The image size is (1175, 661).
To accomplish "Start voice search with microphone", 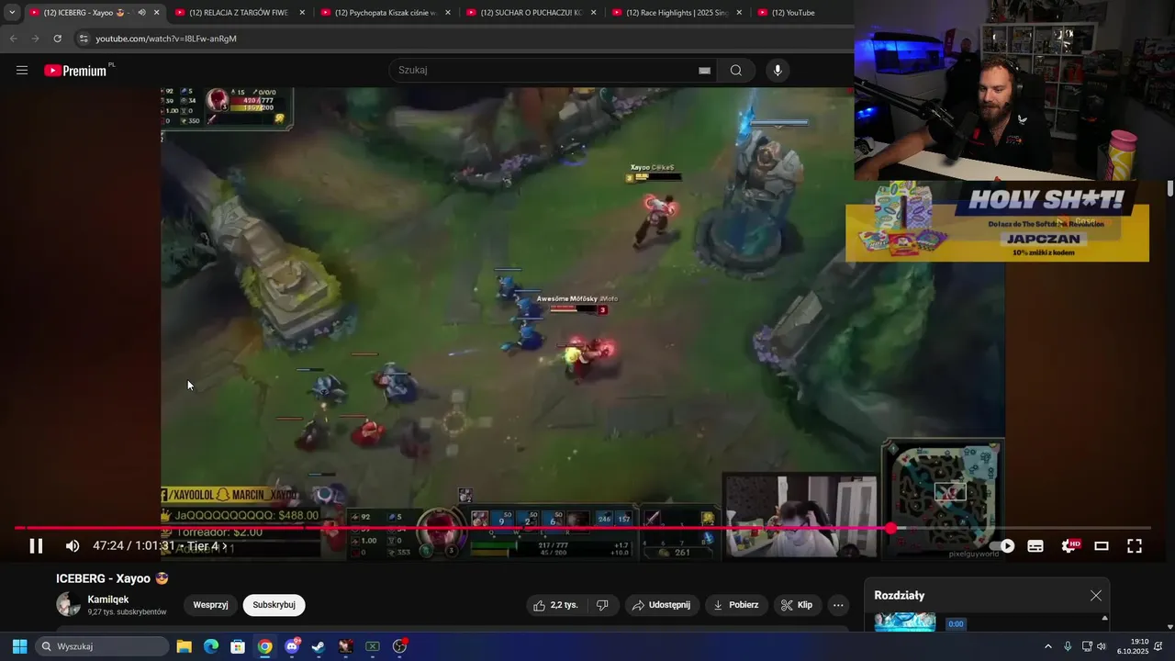I will pos(778,71).
